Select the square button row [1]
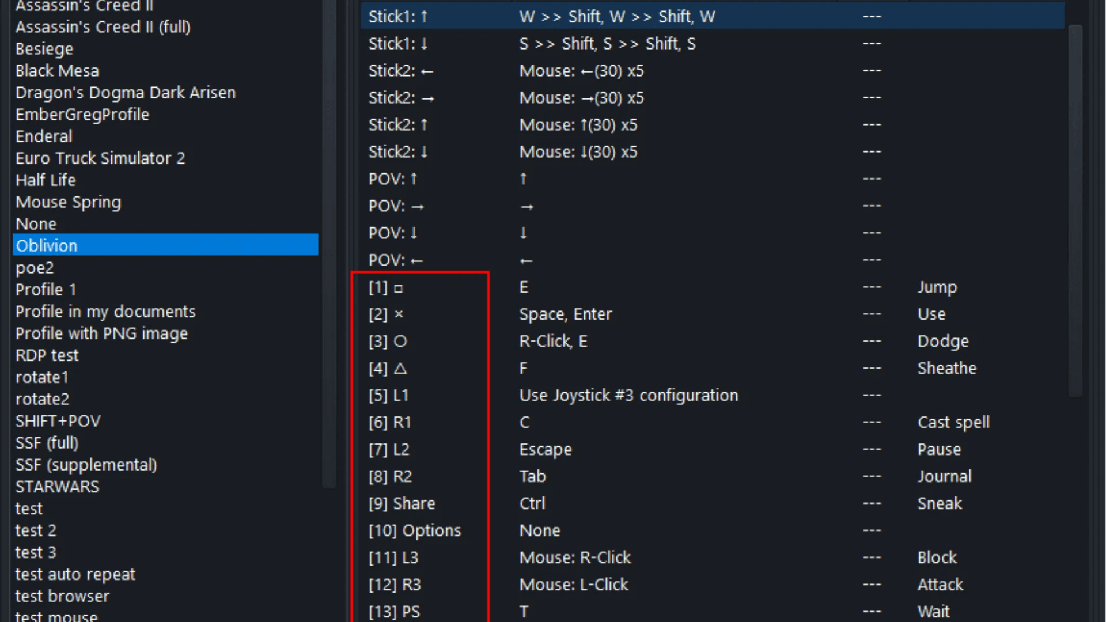Image resolution: width=1106 pixels, height=622 pixels. pyautogui.click(x=386, y=287)
